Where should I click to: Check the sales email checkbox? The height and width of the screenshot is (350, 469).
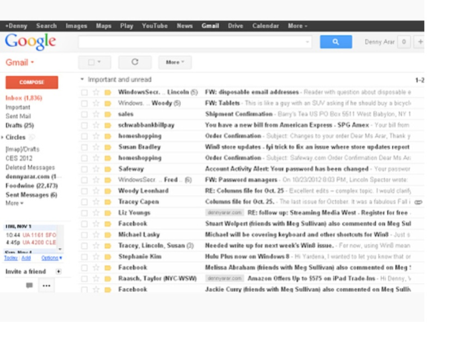click(84, 114)
